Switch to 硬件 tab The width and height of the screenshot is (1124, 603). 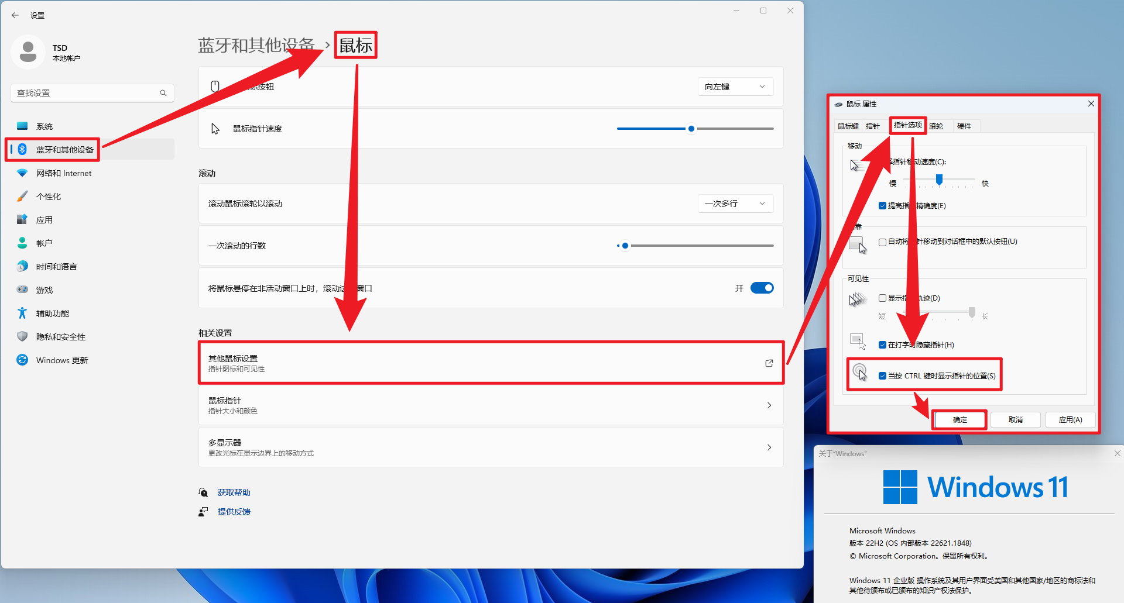964,126
